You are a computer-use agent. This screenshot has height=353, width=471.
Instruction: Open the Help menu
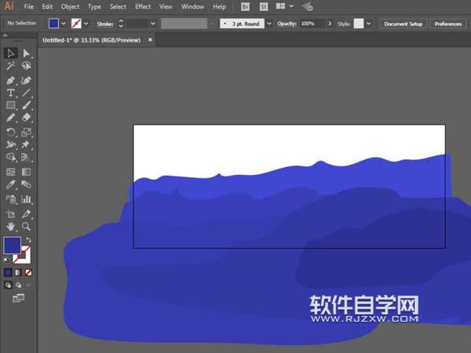(219, 6)
